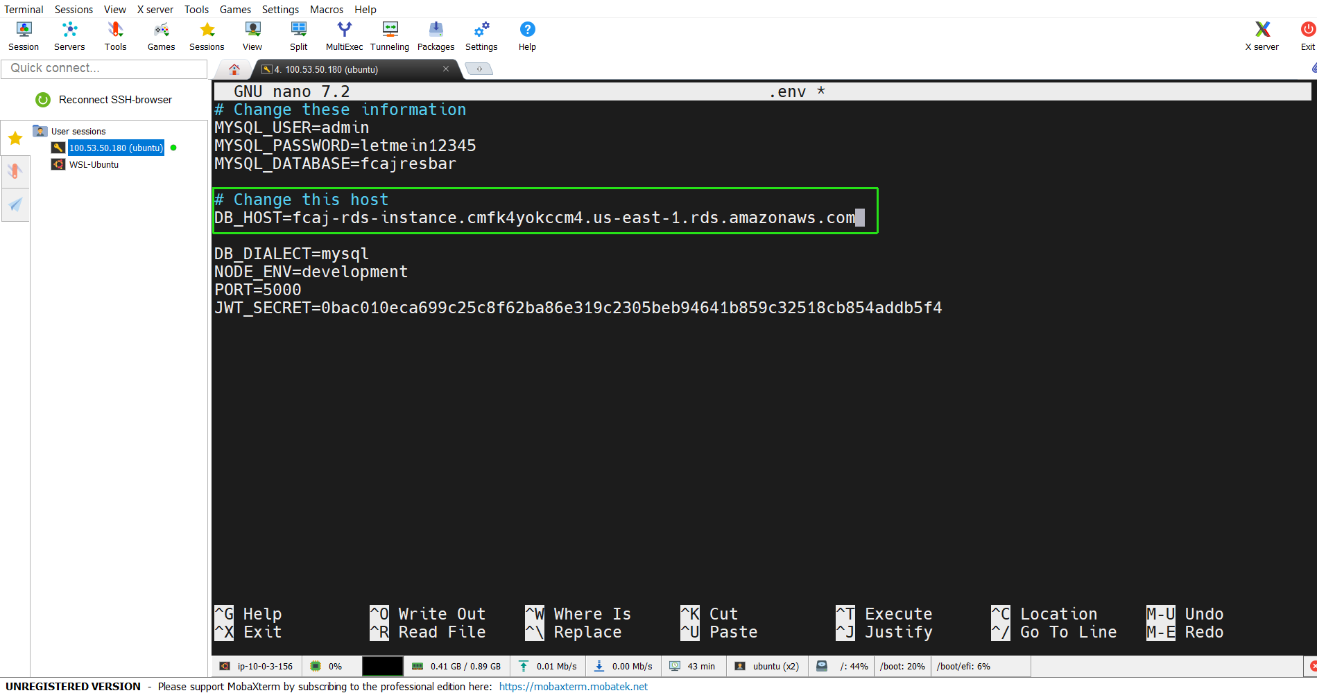Screen dimensions: 1317x693
Task: Click the disk usage drive icon
Action: [822, 666]
